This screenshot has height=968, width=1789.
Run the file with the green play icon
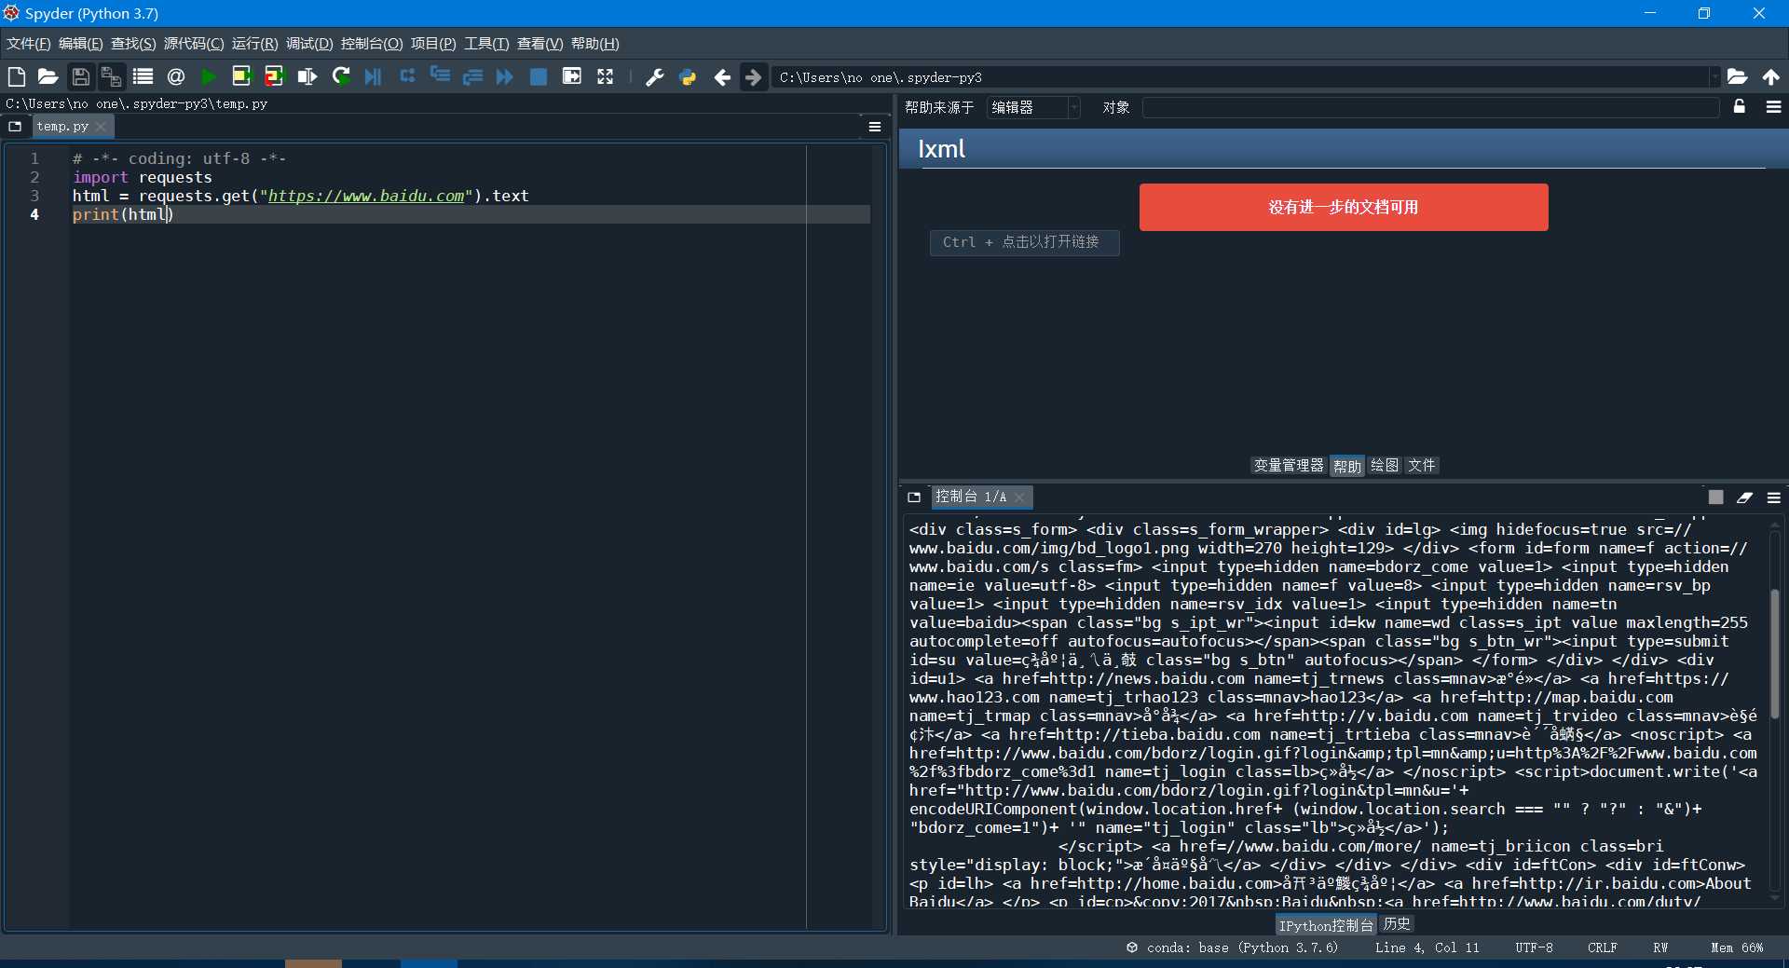click(209, 76)
